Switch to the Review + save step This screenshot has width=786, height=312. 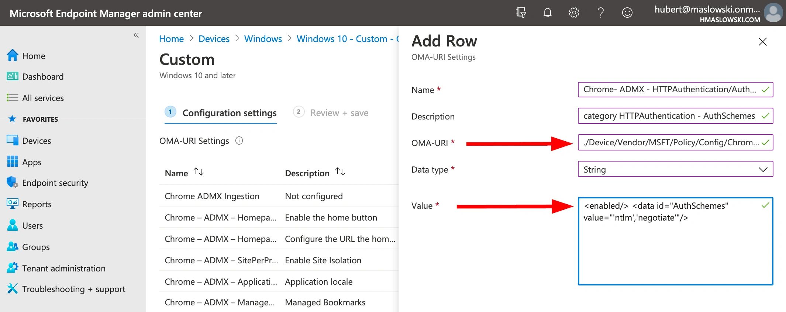click(339, 113)
